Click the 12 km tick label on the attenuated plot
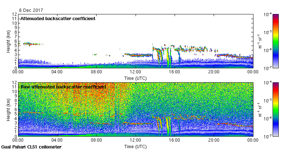The height and width of the screenshot is (151, 282). coord(14,14)
